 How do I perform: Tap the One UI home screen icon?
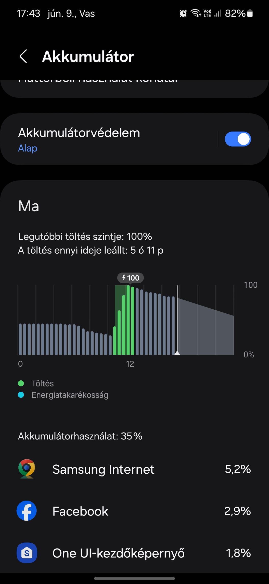click(x=27, y=553)
